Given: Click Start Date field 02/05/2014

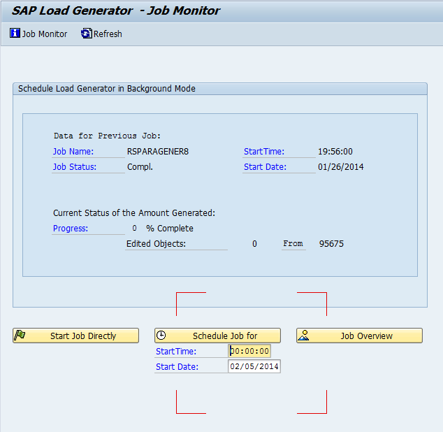Looking at the screenshot, I should click(x=254, y=366).
